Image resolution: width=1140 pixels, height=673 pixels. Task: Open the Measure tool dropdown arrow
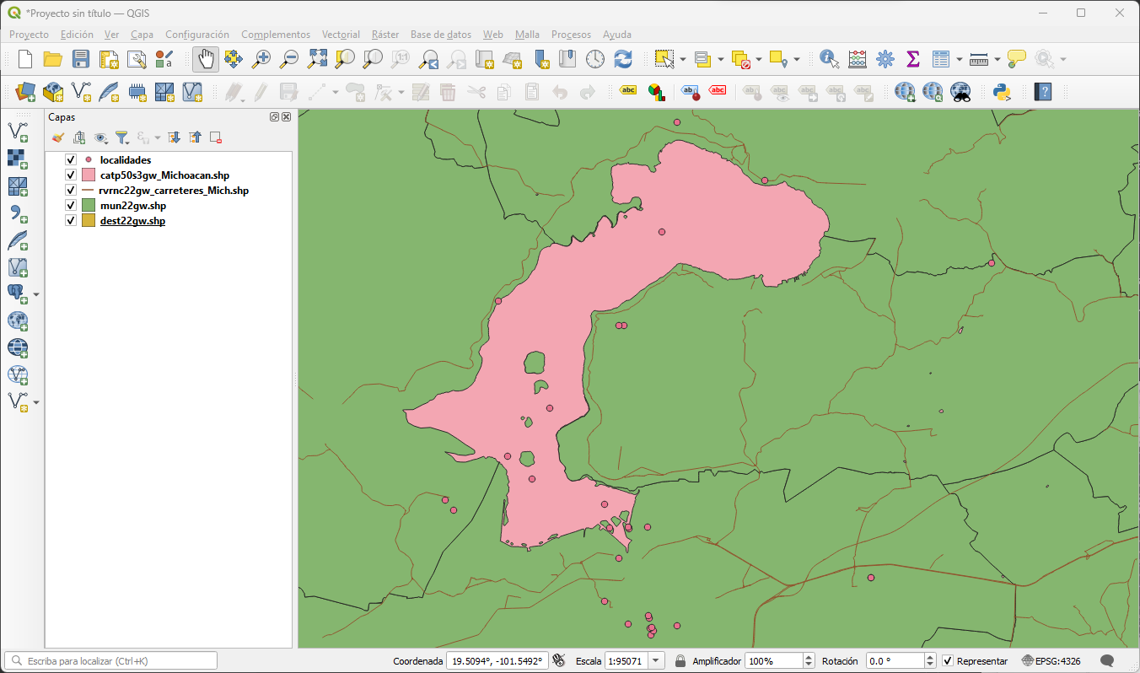click(x=997, y=59)
